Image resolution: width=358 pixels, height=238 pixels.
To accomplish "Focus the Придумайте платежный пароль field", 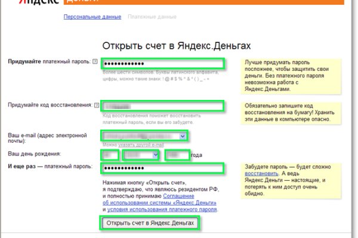I will click(162, 64).
